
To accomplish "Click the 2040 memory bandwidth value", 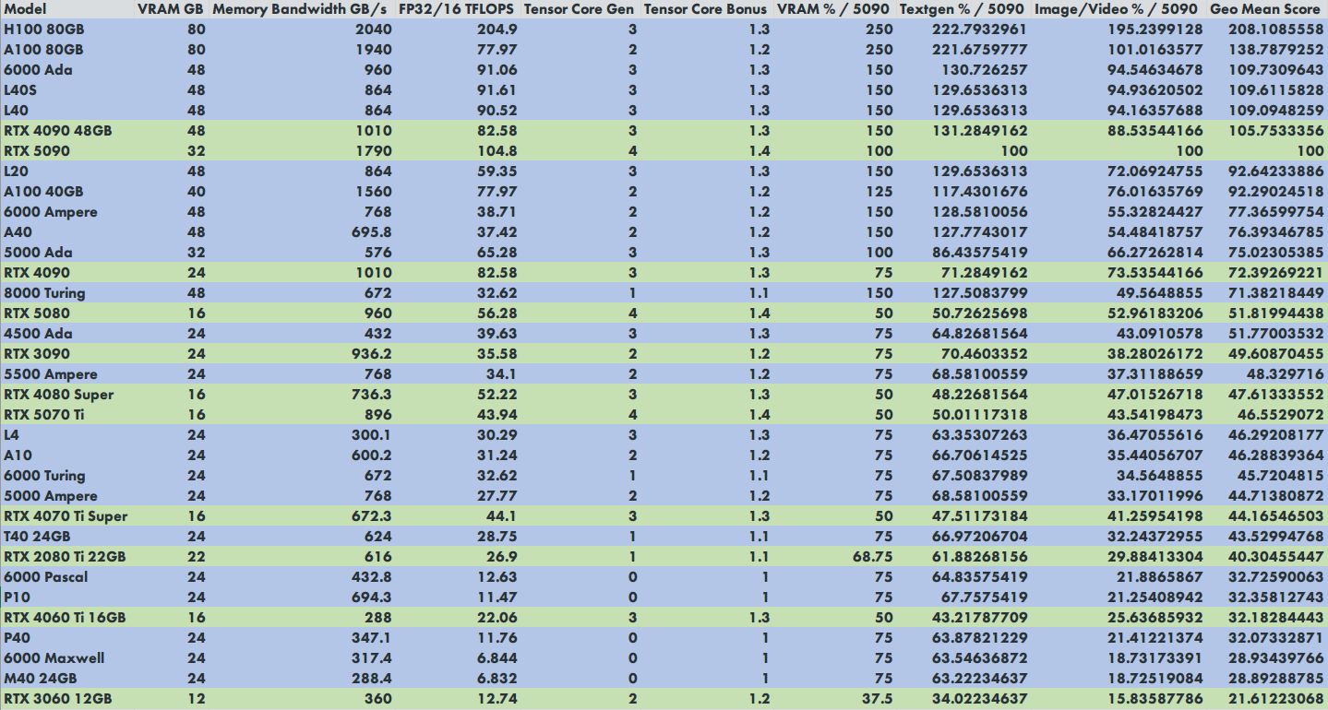I will pyautogui.click(x=374, y=30).
